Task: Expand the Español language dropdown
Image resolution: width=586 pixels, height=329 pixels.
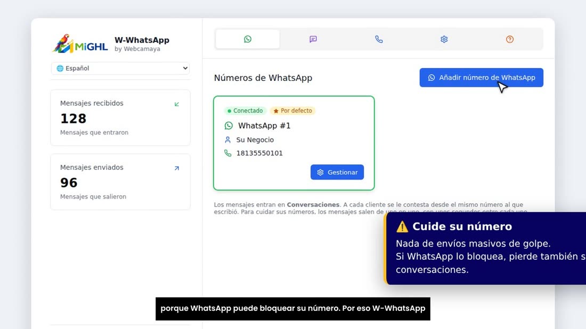Action: point(120,68)
